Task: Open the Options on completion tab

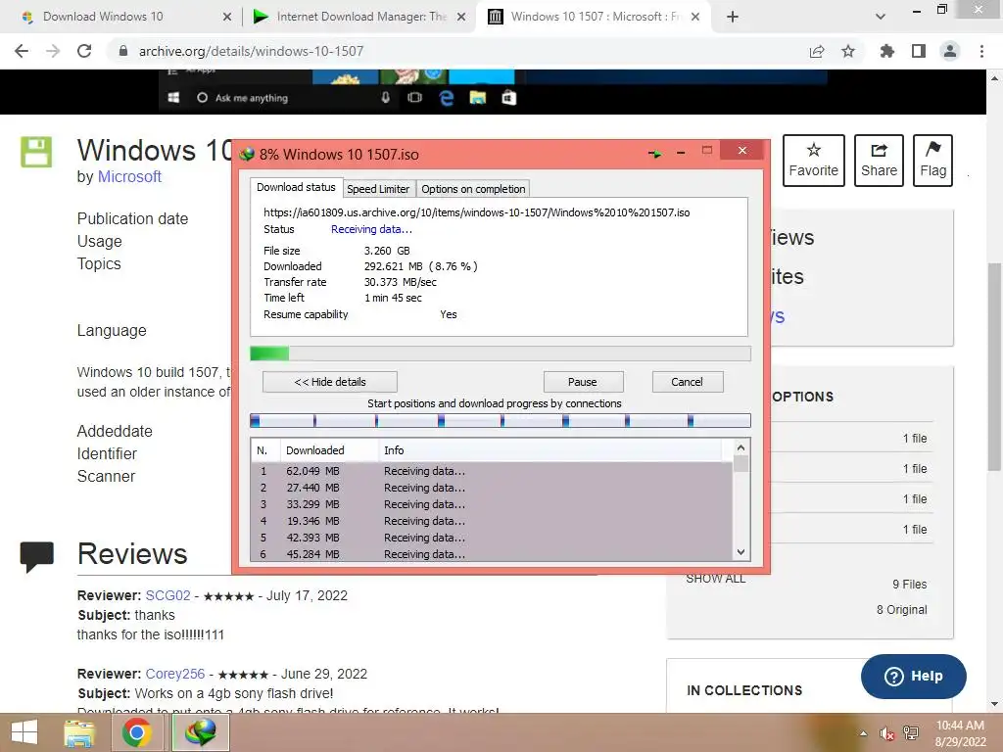Action: [473, 189]
